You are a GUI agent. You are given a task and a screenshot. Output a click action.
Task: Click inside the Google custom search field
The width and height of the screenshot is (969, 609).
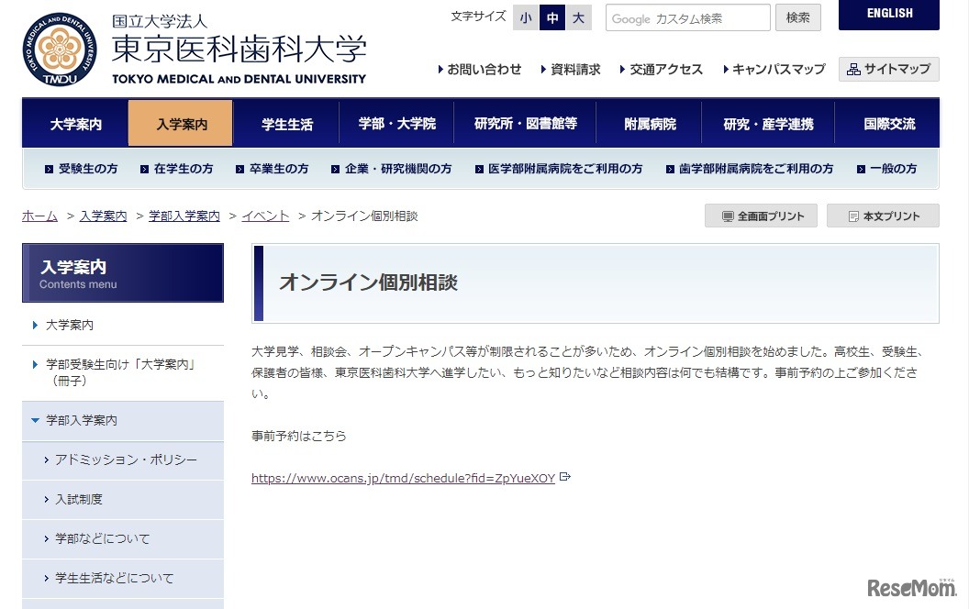point(686,17)
